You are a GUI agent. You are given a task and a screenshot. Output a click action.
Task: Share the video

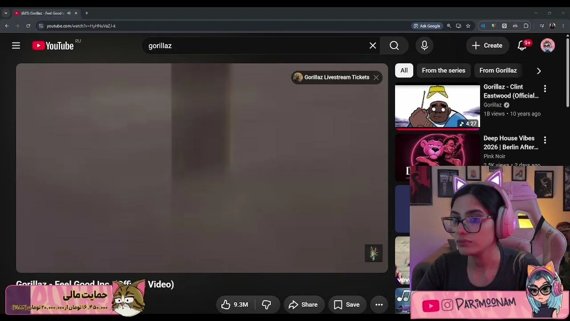click(x=303, y=305)
